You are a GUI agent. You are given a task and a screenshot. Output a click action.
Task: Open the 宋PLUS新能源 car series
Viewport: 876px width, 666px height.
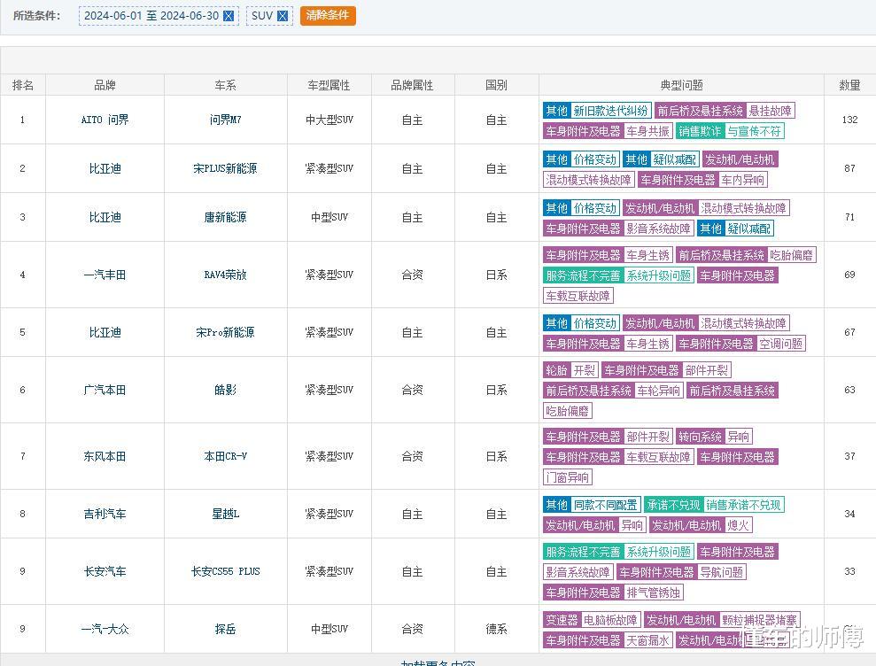click(226, 168)
